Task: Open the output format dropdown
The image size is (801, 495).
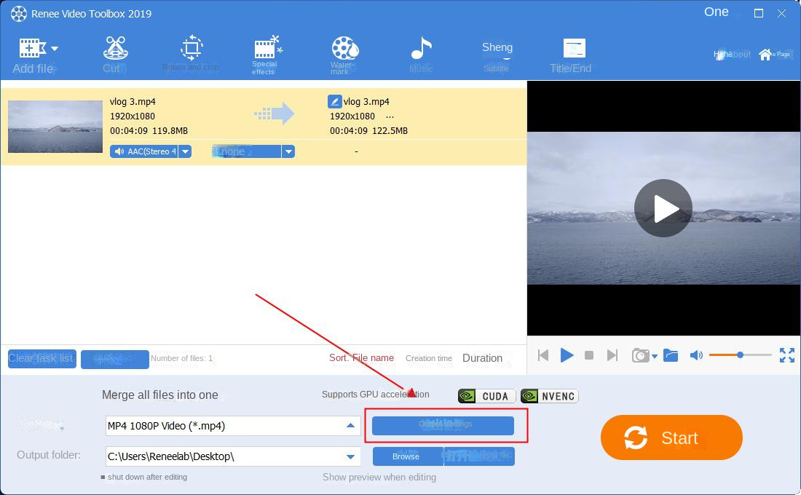Action: coord(350,425)
